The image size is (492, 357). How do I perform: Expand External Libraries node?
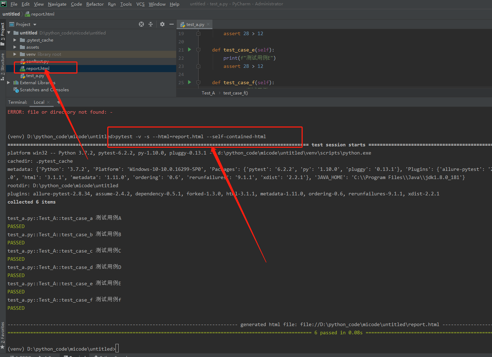(9, 83)
